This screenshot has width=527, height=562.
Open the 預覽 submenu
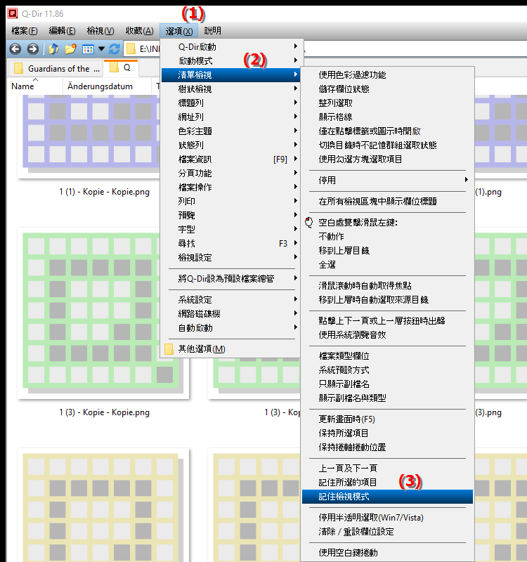point(230,215)
